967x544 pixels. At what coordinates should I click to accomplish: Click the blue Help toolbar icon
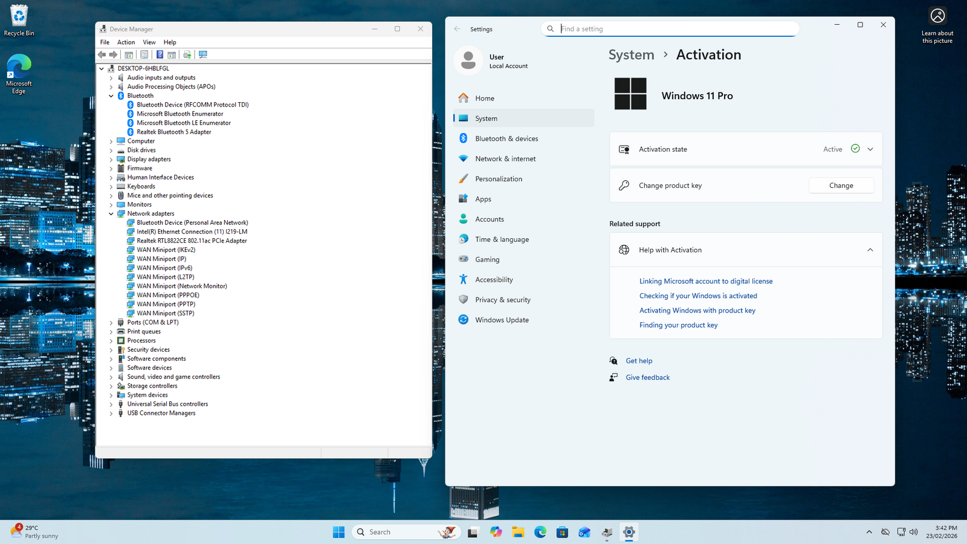[160, 54]
